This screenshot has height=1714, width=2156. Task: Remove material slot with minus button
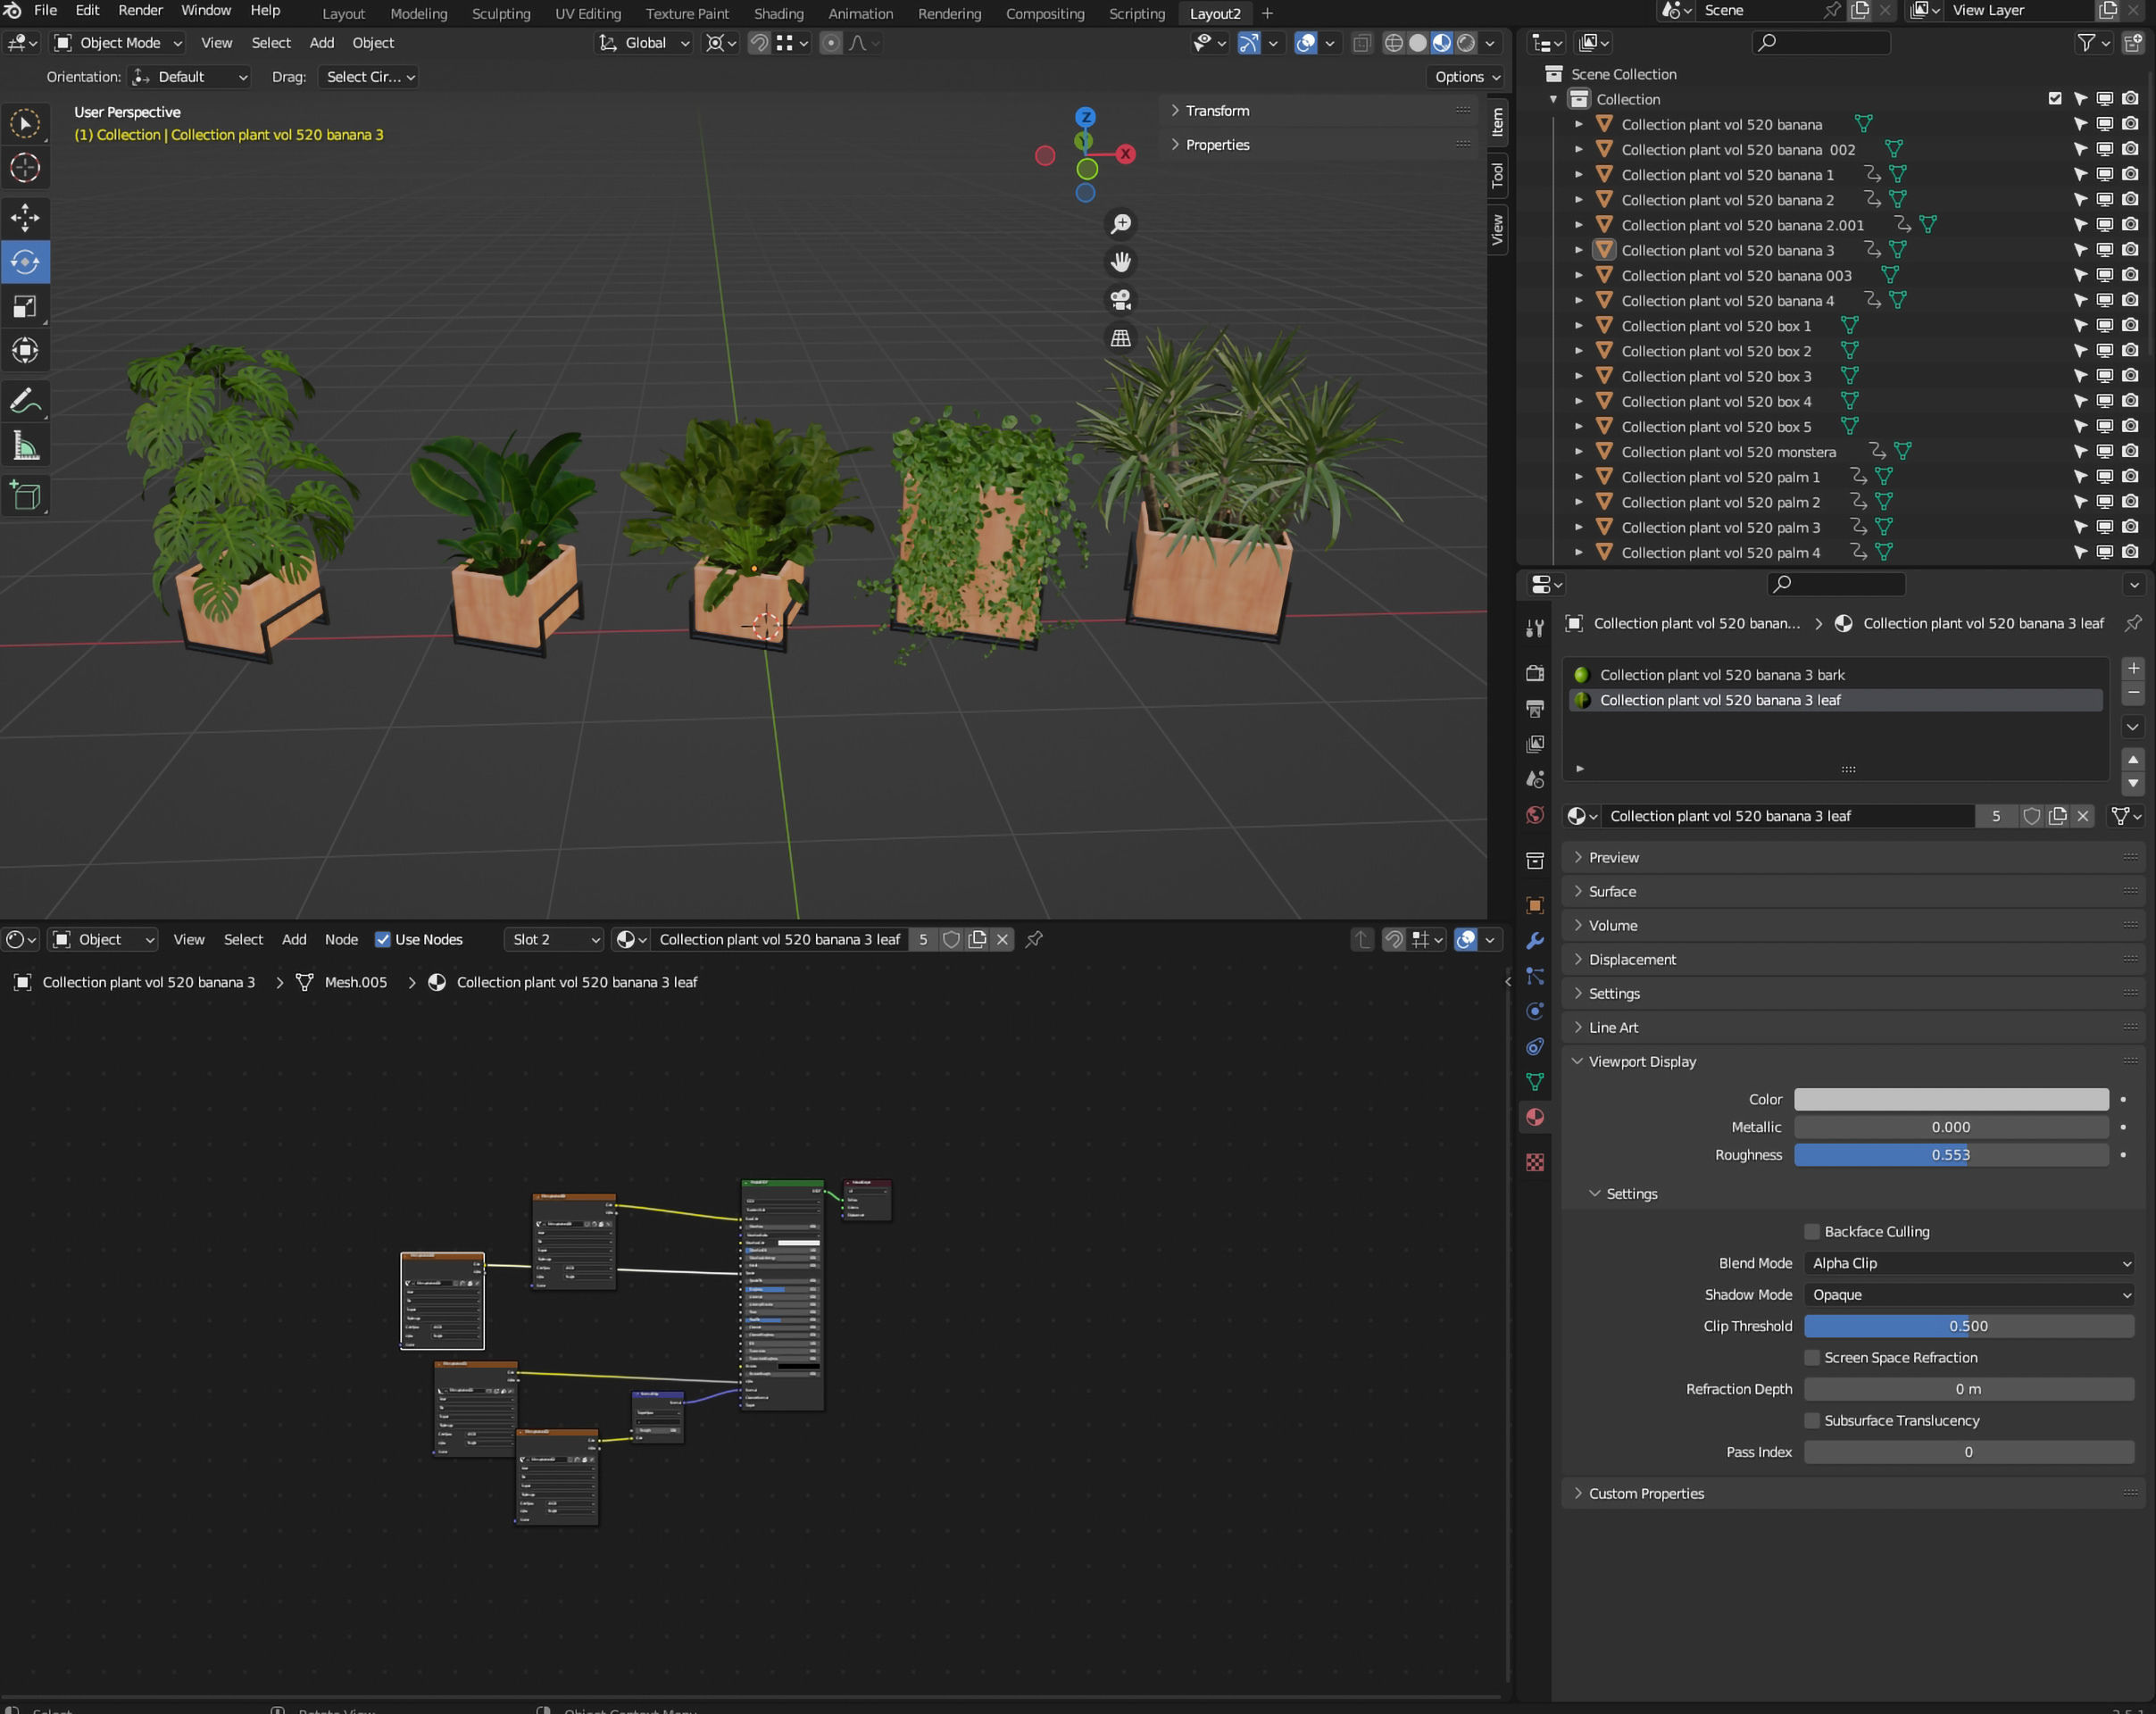(x=2133, y=693)
